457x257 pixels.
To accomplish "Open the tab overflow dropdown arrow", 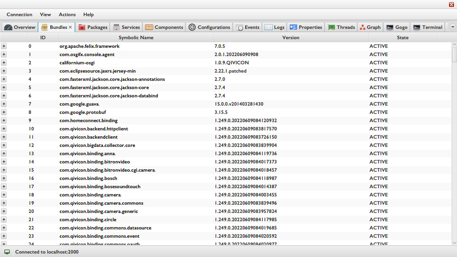I will 453,27.
